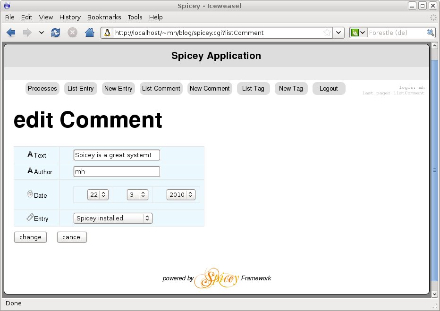Go to List Comment
The height and width of the screenshot is (311, 440).
(161, 89)
